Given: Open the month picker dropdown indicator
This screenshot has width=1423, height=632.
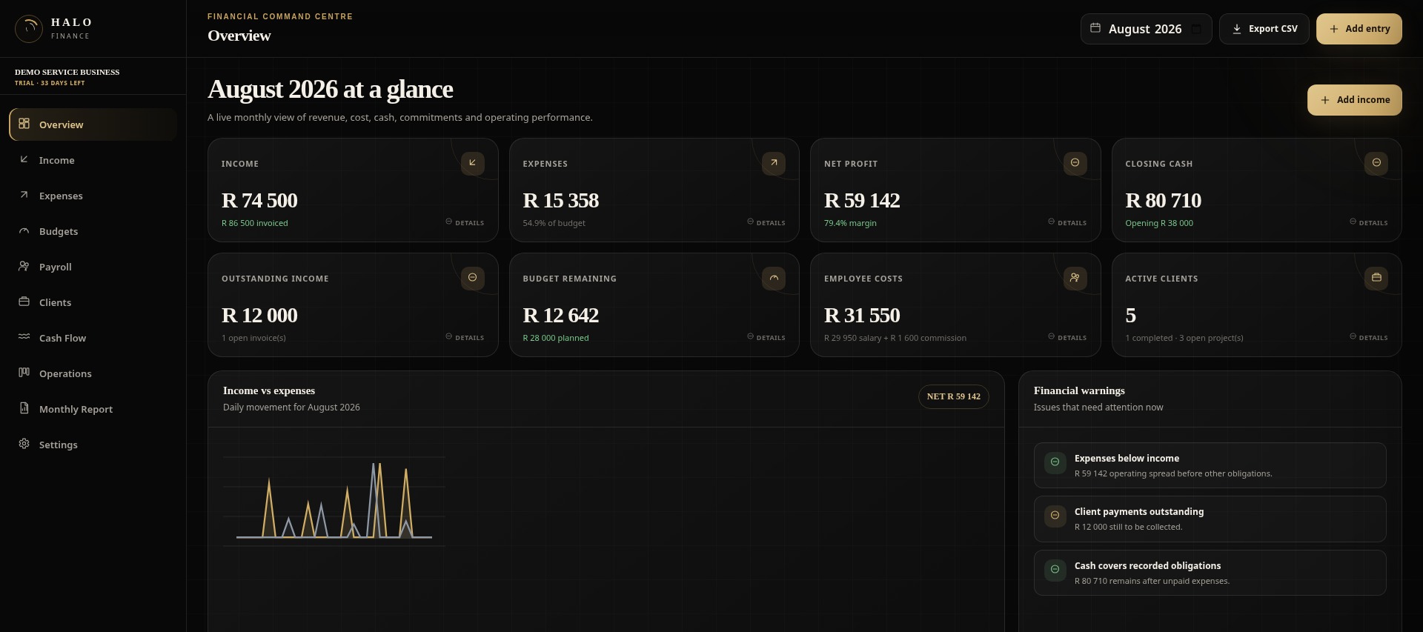Looking at the screenshot, I should coord(1196,29).
